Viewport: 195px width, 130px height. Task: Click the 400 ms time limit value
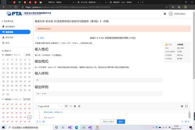click(x=180, y=55)
